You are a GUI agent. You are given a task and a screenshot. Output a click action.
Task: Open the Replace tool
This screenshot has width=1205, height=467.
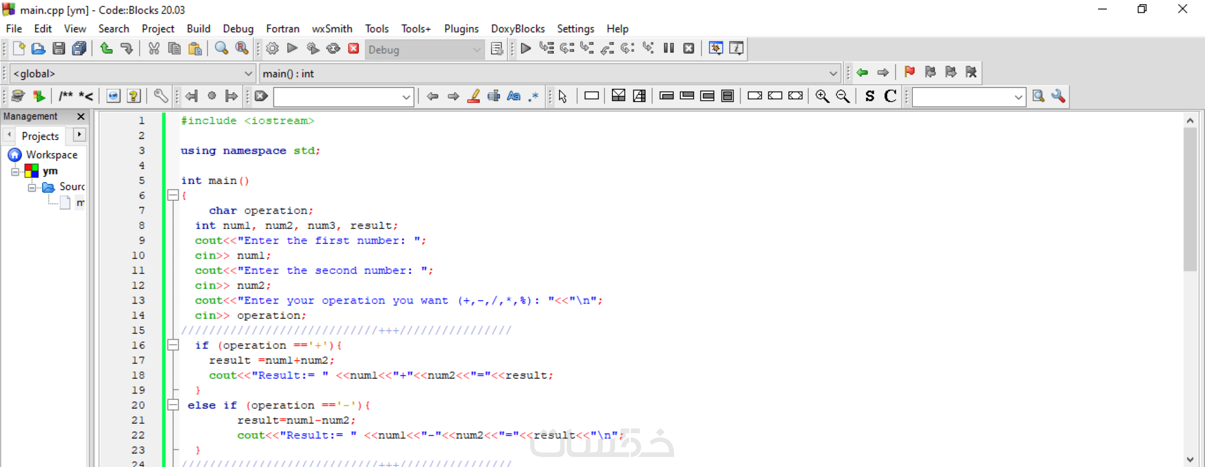(242, 49)
